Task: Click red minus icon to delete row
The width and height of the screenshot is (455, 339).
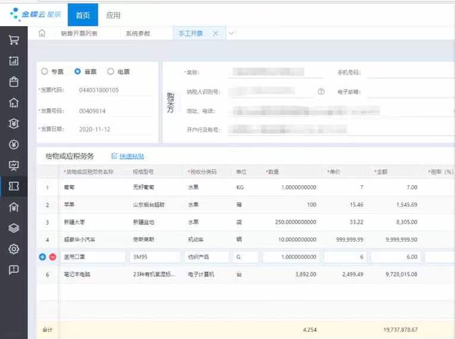Action: coord(52,257)
